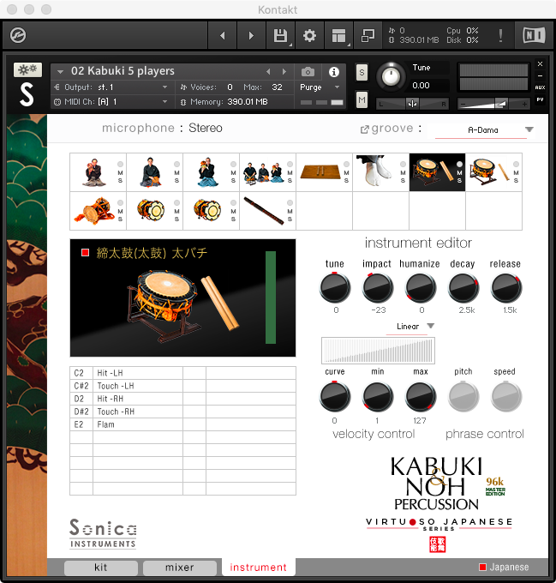Toggle enable dot on selected shime-daiko slot
Image resolution: width=556 pixels, height=583 pixels.
[x=459, y=164]
